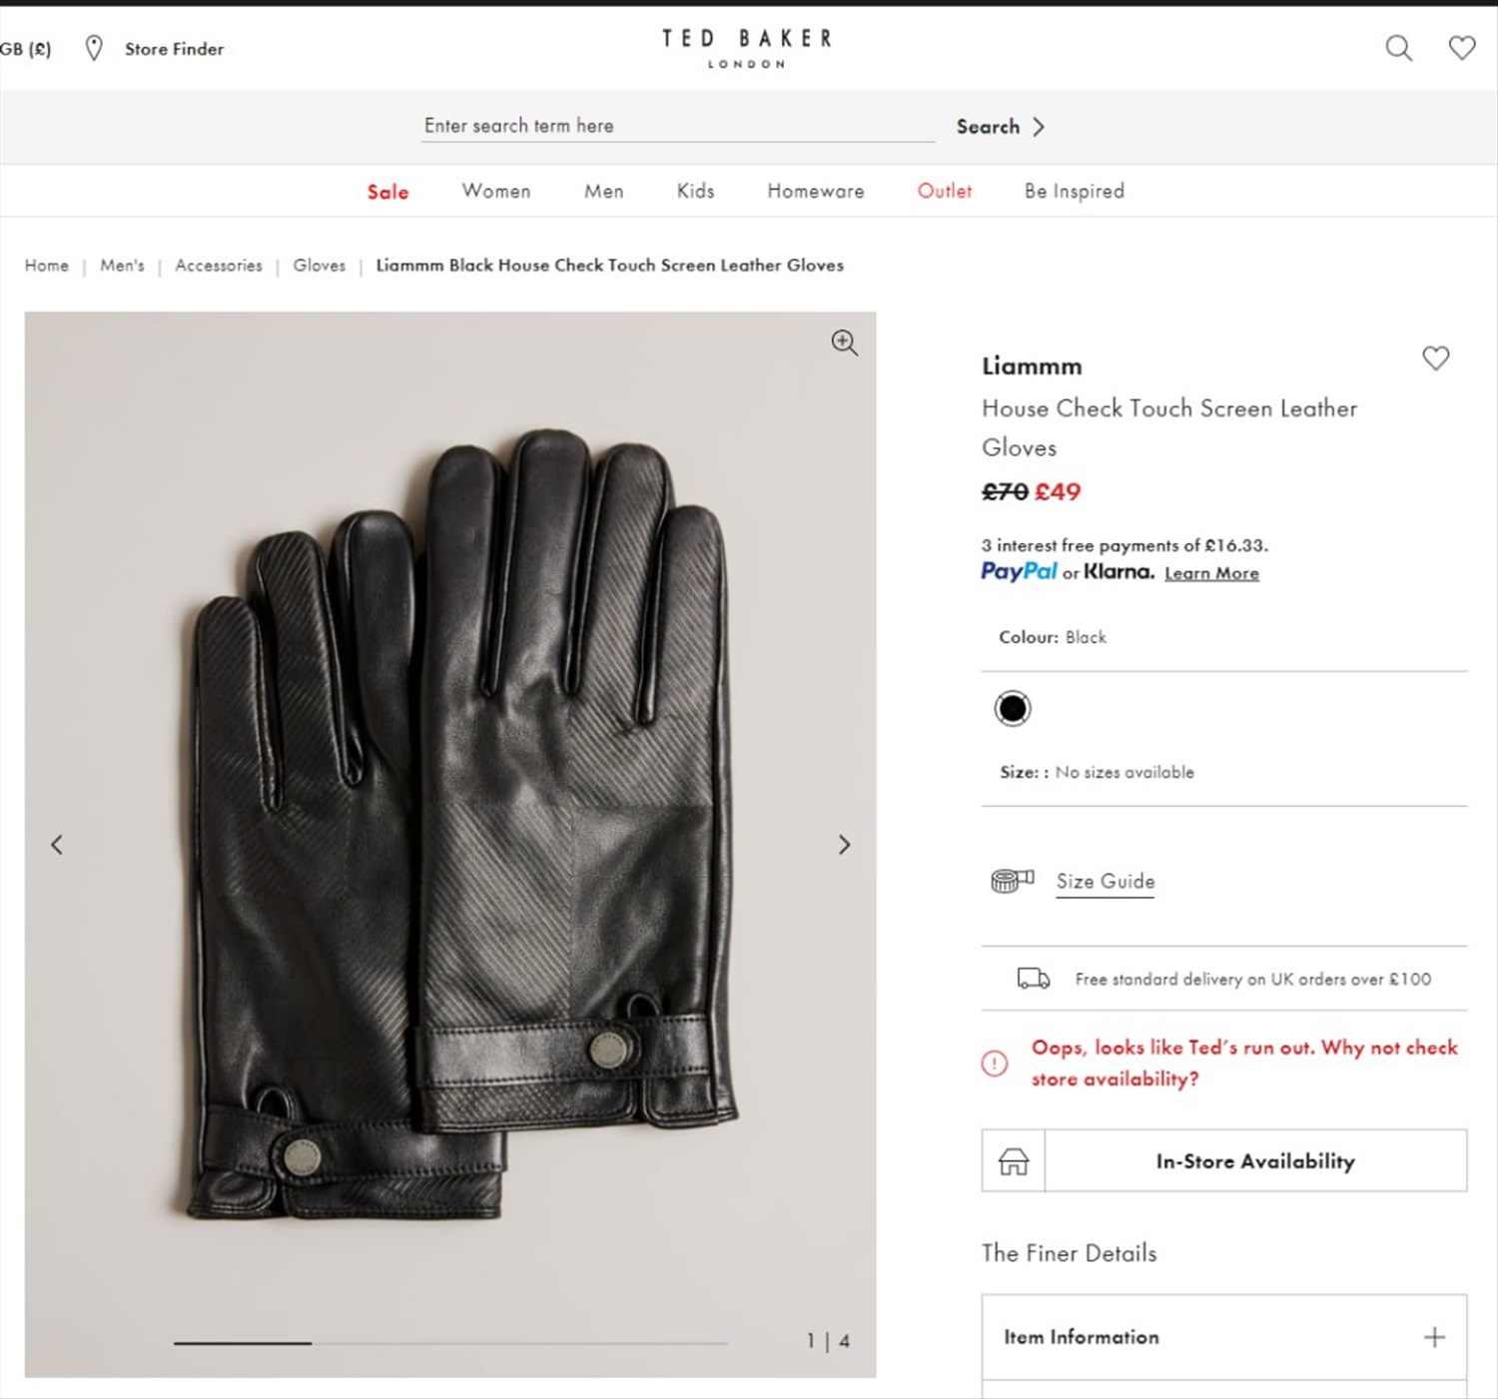1498x1399 pixels.
Task: Click the Learn More payments link
Action: click(1211, 573)
